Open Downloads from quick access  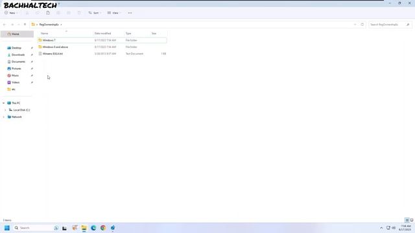18,54
